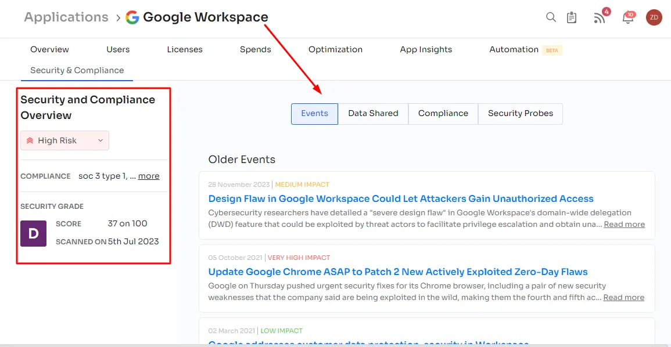
Task: Go to the Overview tab
Action: (49, 49)
